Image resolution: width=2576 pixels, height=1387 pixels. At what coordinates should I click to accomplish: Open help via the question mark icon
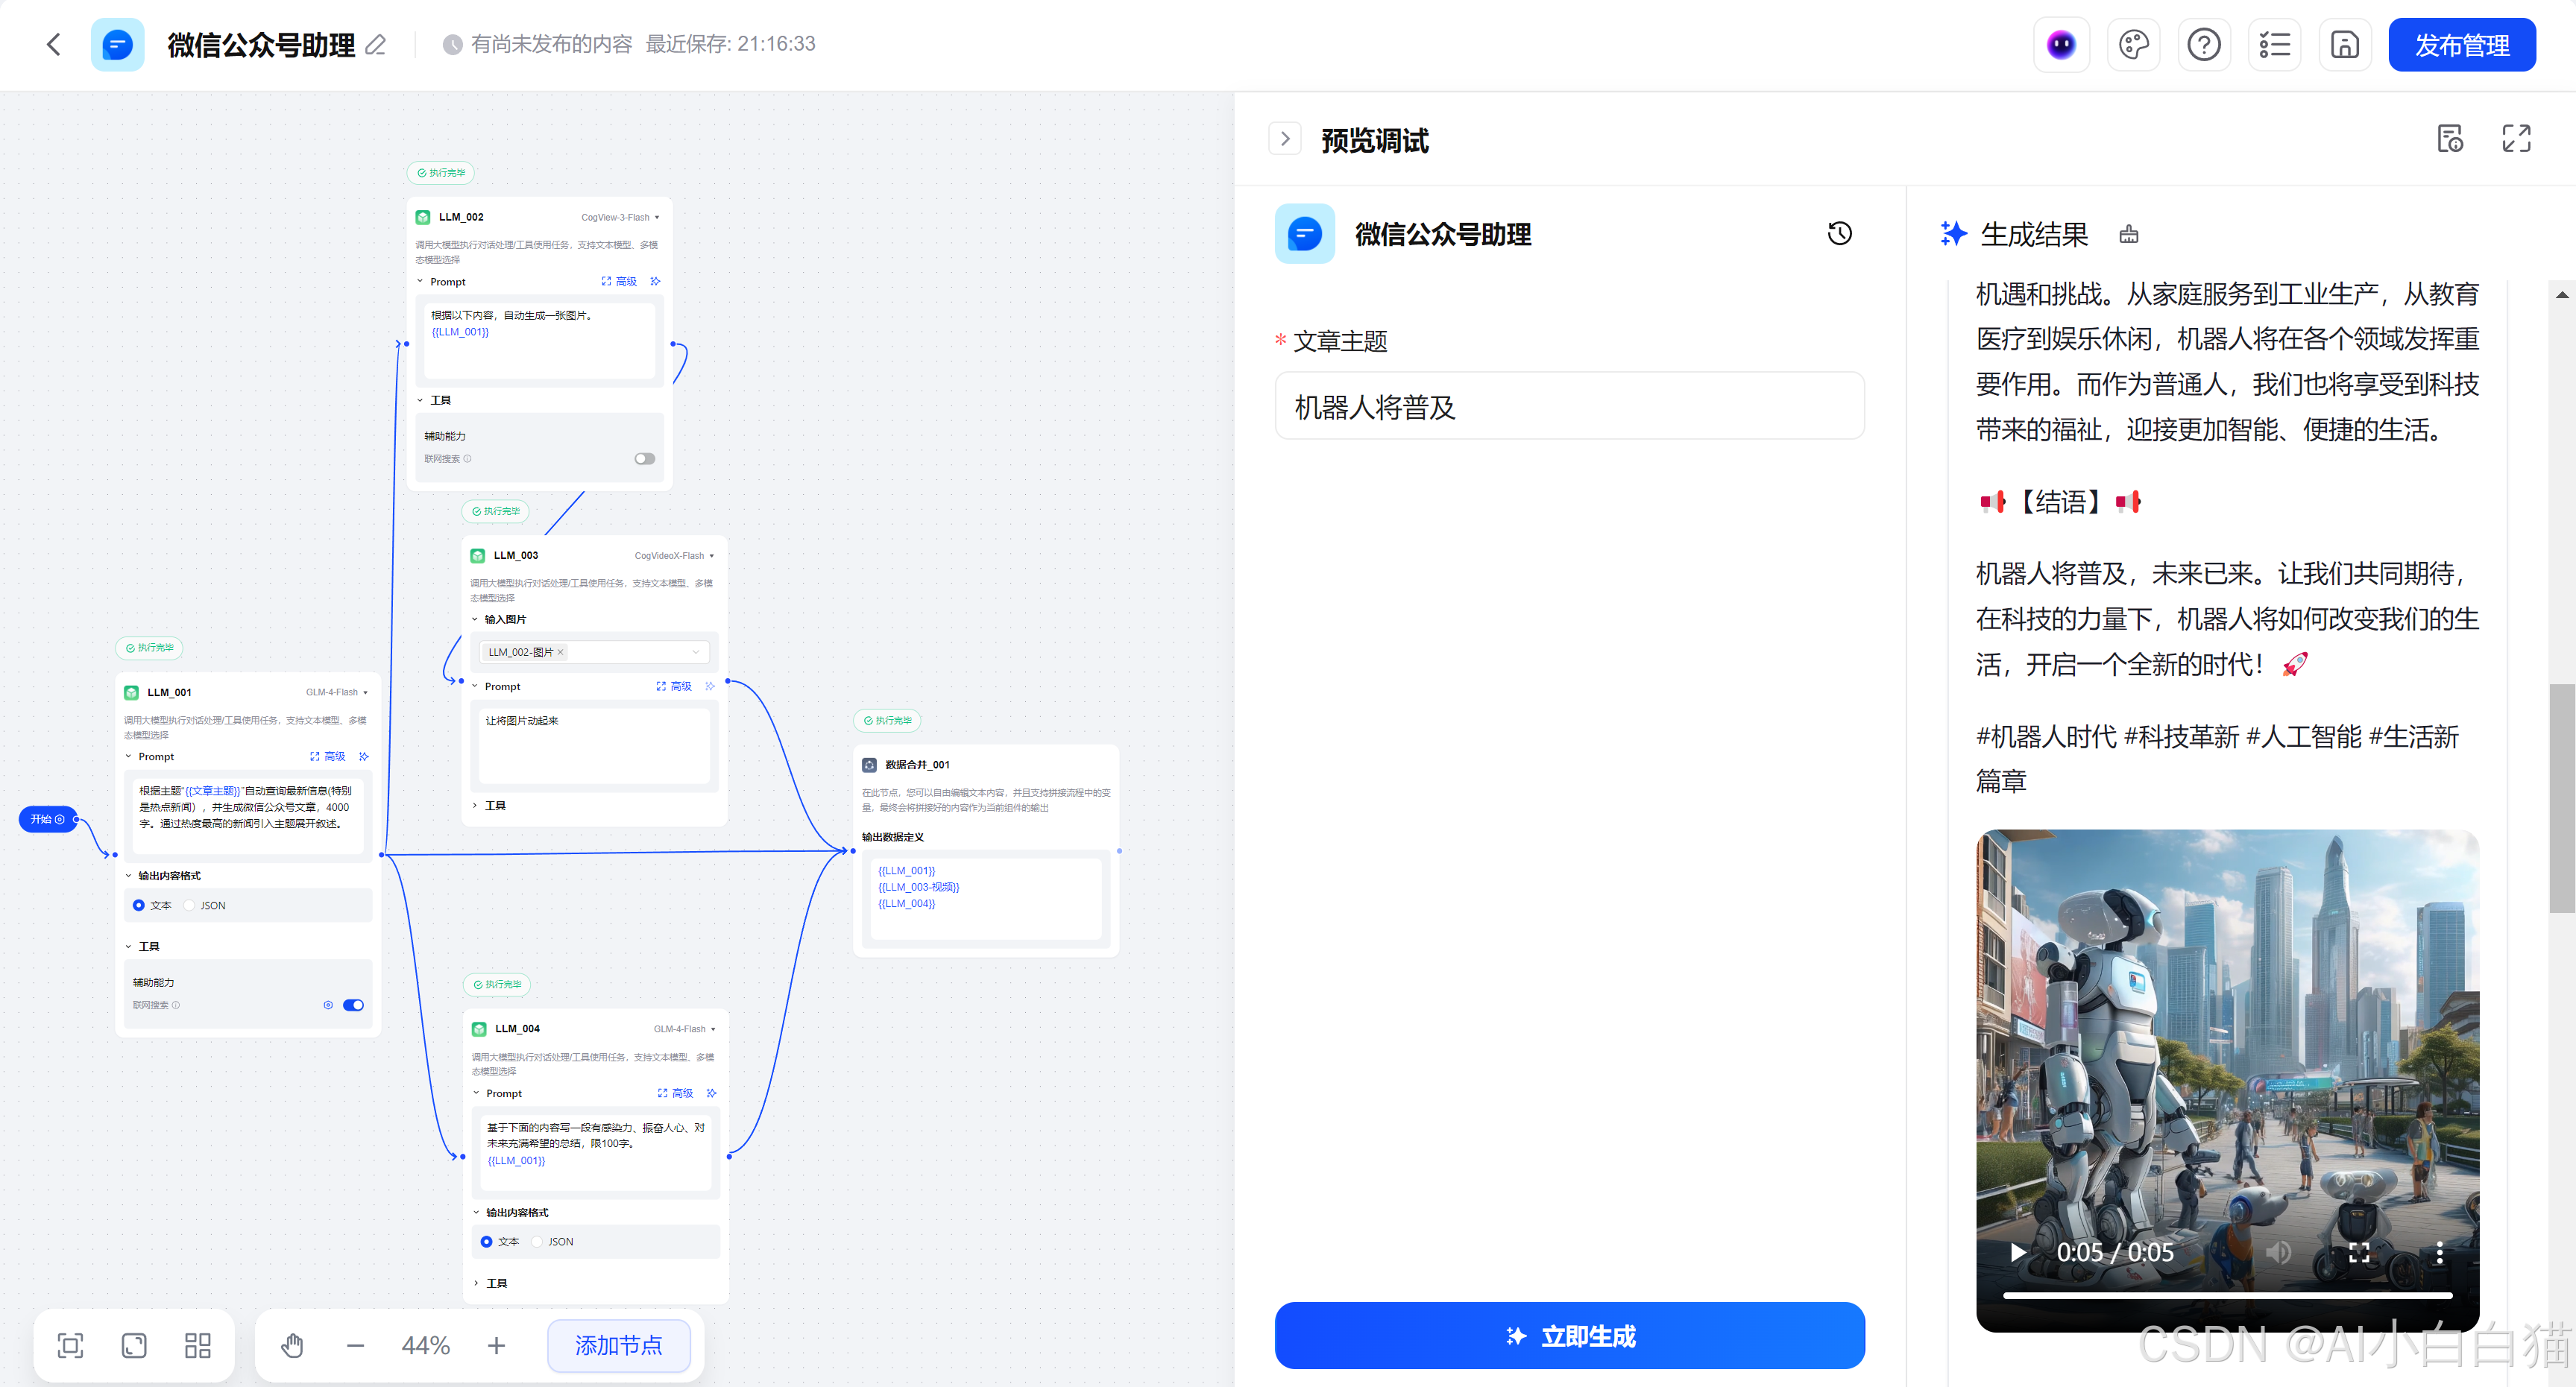click(x=2204, y=44)
